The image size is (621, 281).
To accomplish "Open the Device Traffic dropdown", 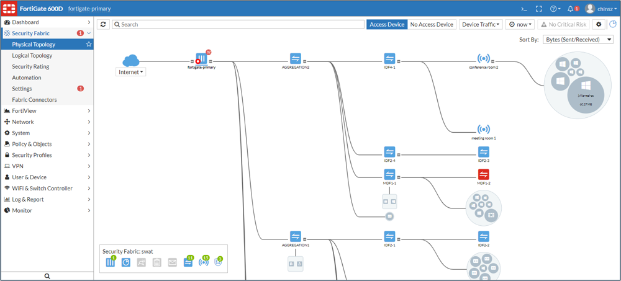I will [x=481, y=25].
